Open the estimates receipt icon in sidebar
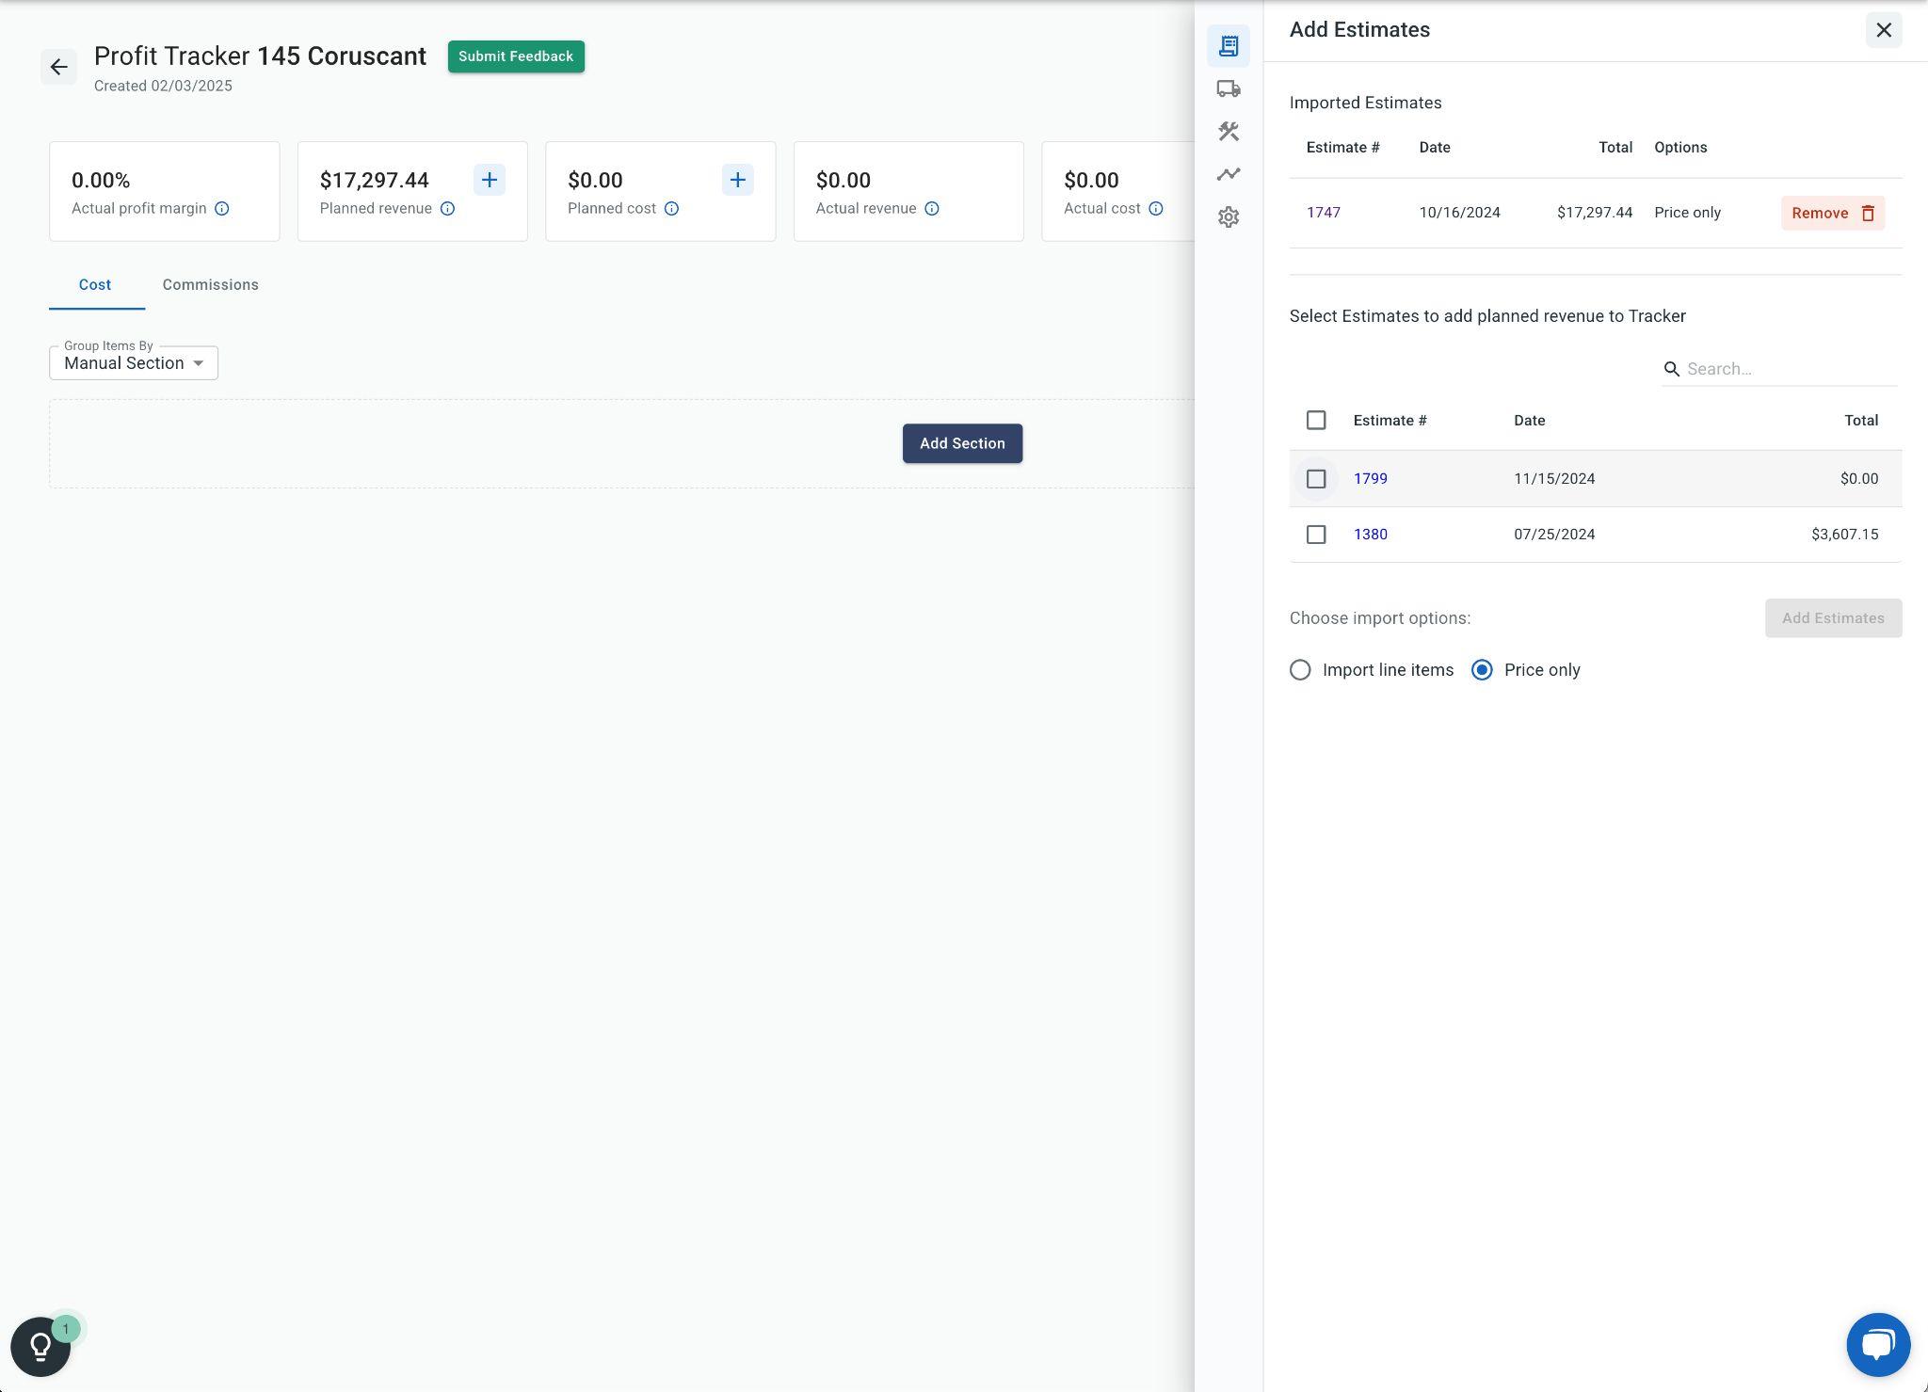 tap(1228, 46)
